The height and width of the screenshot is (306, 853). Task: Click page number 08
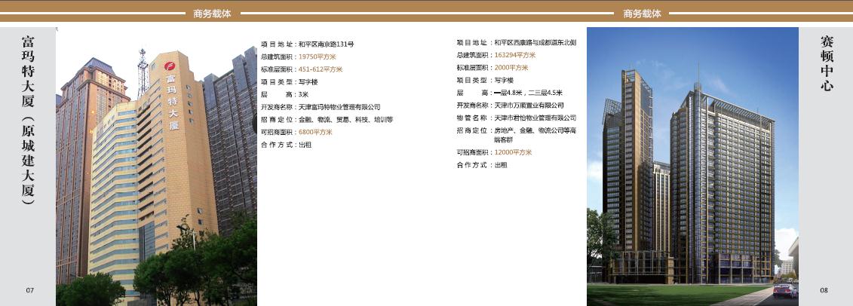[824, 290]
